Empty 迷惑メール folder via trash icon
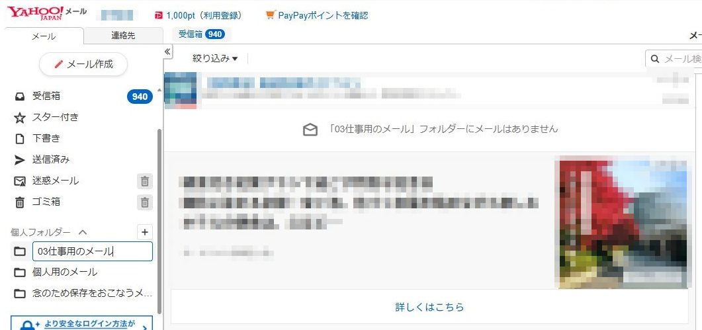 tap(145, 181)
